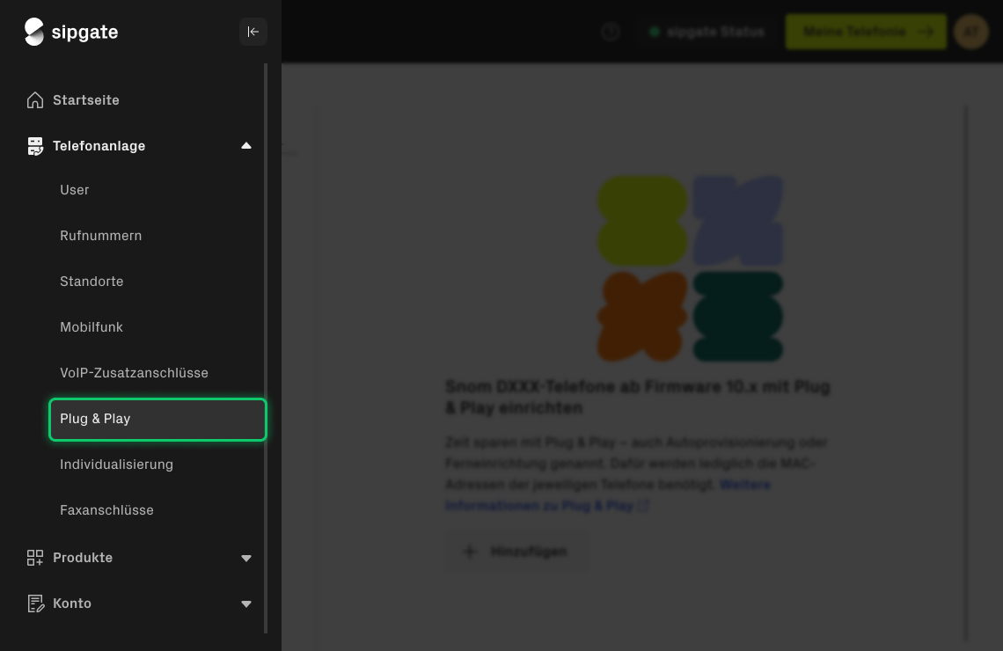Open the Faxanschlüsse page
1003x651 pixels.
(x=106, y=510)
